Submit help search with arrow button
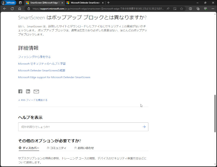 point(144,127)
